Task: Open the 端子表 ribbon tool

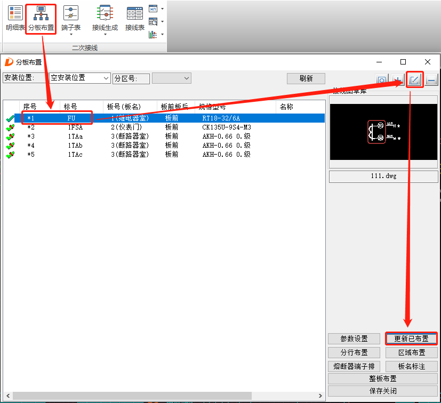Action: (71, 19)
